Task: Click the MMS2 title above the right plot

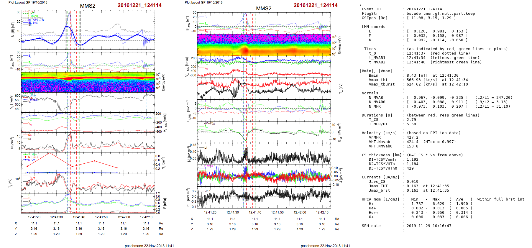Action: (x=264, y=9)
